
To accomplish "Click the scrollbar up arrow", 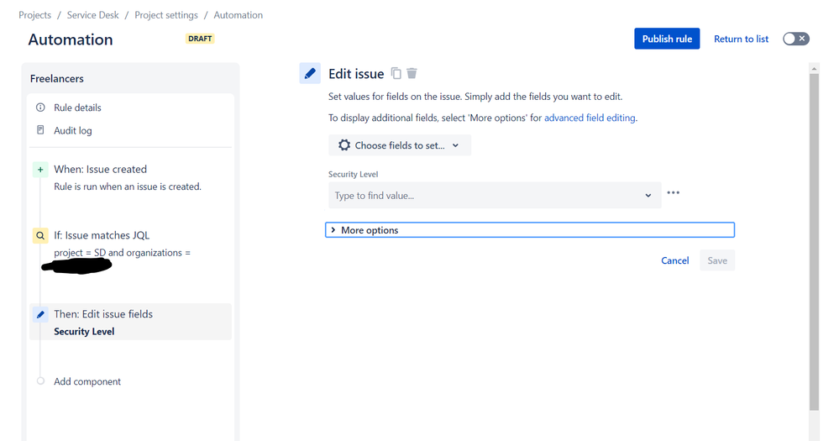I will pyautogui.click(x=815, y=68).
